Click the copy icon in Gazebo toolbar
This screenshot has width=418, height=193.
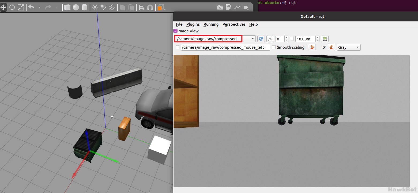point(122,7)
